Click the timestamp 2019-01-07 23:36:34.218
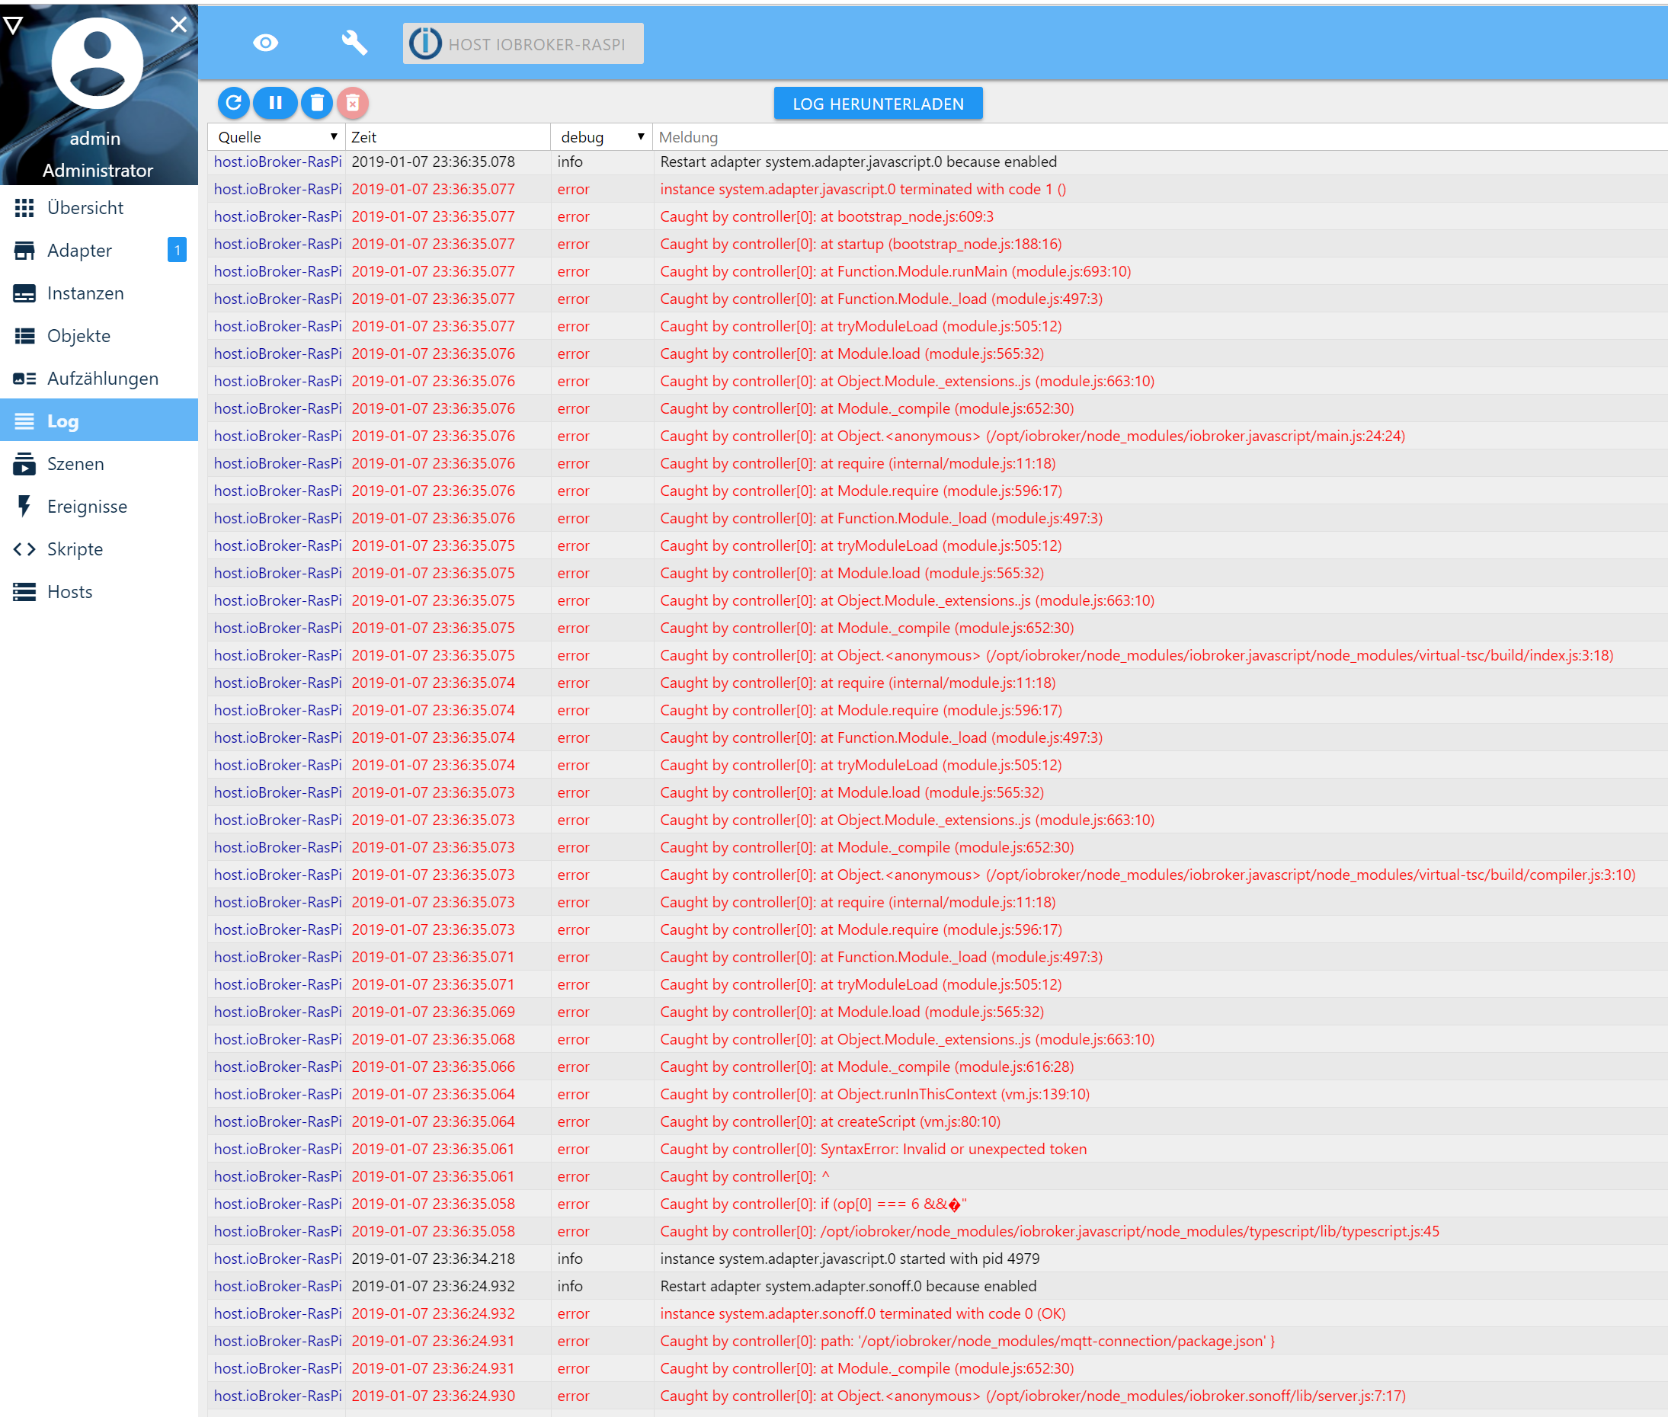Viewport: 1668px width, 1417px height. pyautogui.click(x=433, y=1259)
